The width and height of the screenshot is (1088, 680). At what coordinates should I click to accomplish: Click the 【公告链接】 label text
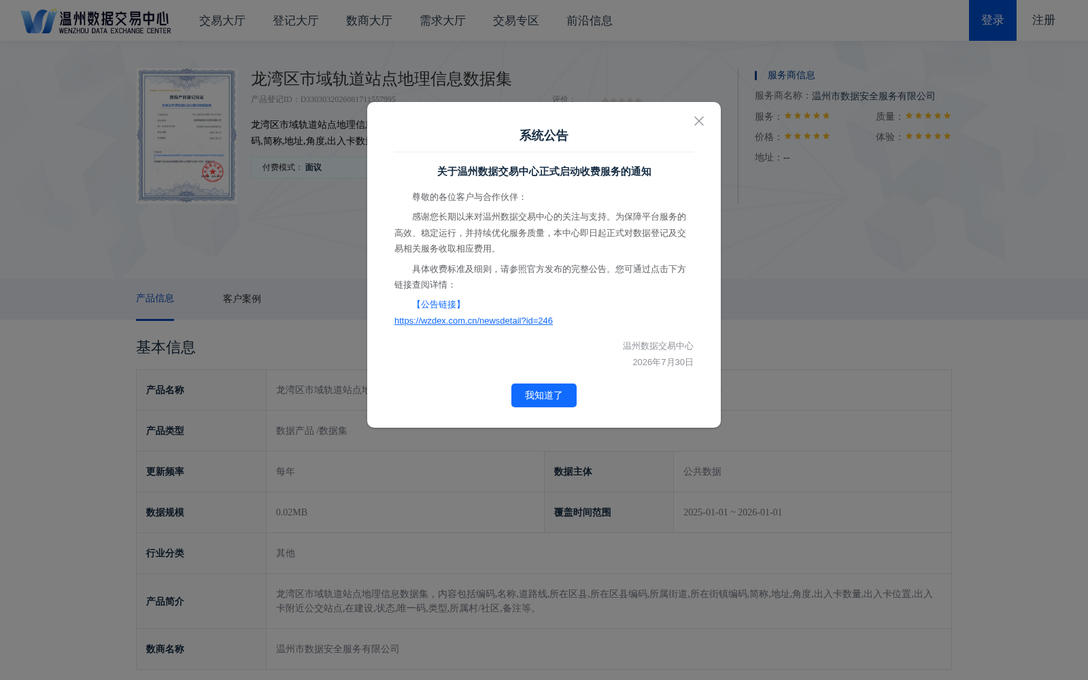(439, 305)
